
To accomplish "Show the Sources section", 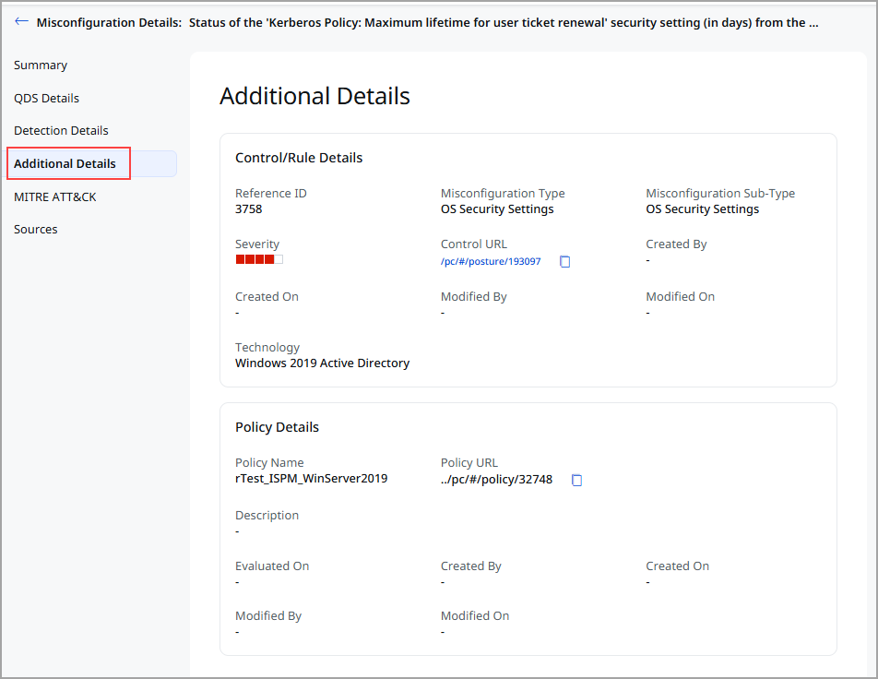I will (x=36, y=229).
